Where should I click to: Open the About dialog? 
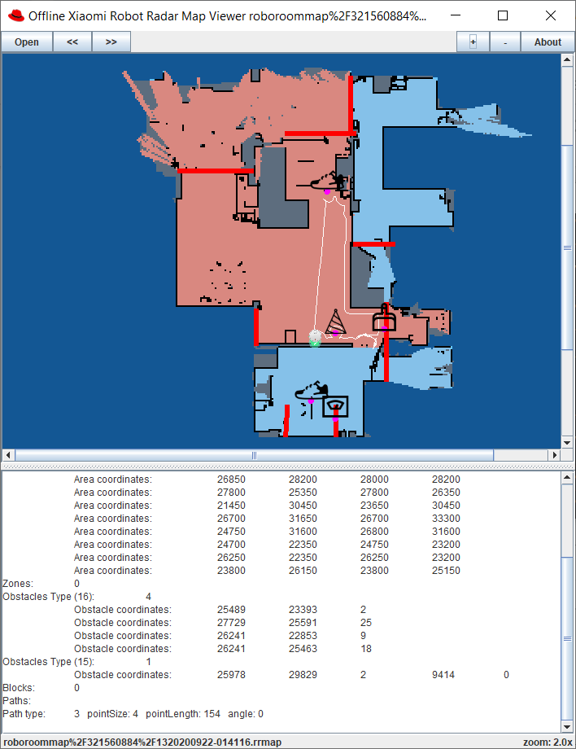coord(548,42)
